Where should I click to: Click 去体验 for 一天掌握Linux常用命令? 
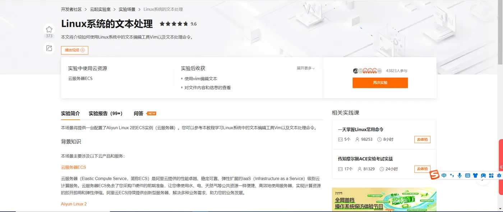point(422,139)
